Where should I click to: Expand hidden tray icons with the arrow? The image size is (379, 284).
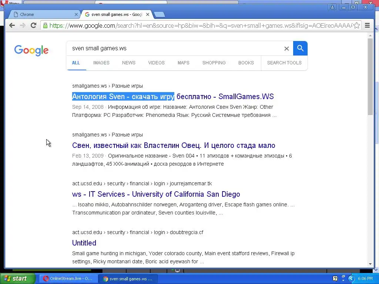tap(351, 279)
